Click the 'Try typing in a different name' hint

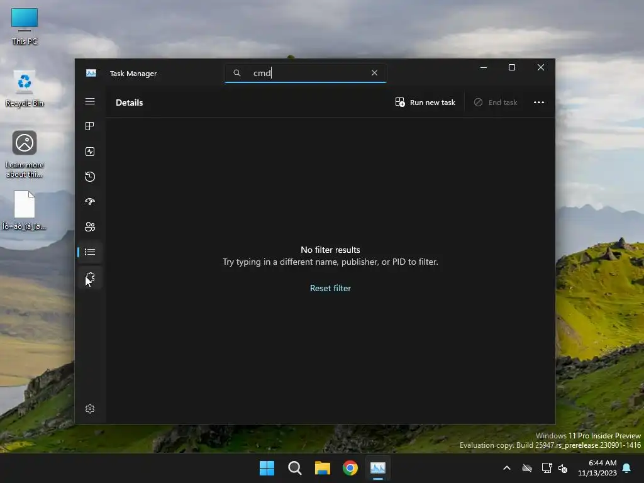click(x=330, y=262)
